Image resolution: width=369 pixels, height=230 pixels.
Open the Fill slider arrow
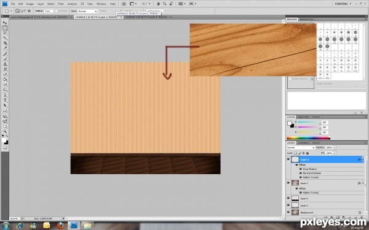point(335,153)
